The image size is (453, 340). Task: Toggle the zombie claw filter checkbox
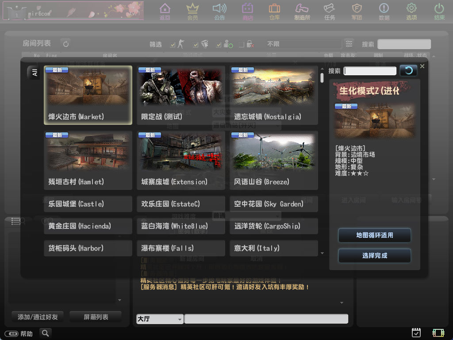coord(196,45)
